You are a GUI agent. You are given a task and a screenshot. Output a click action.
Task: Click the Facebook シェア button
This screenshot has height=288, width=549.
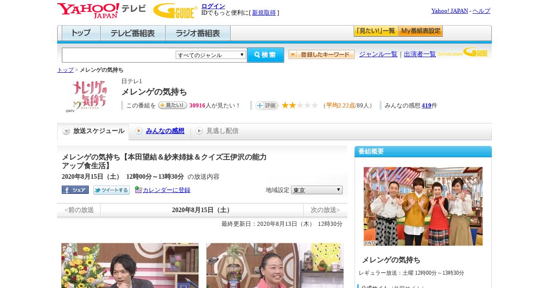coord(75,190)
